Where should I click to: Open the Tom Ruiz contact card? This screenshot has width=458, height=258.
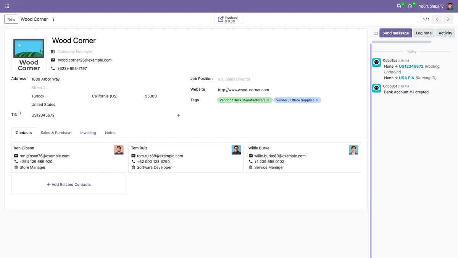[x=186, y=157]
